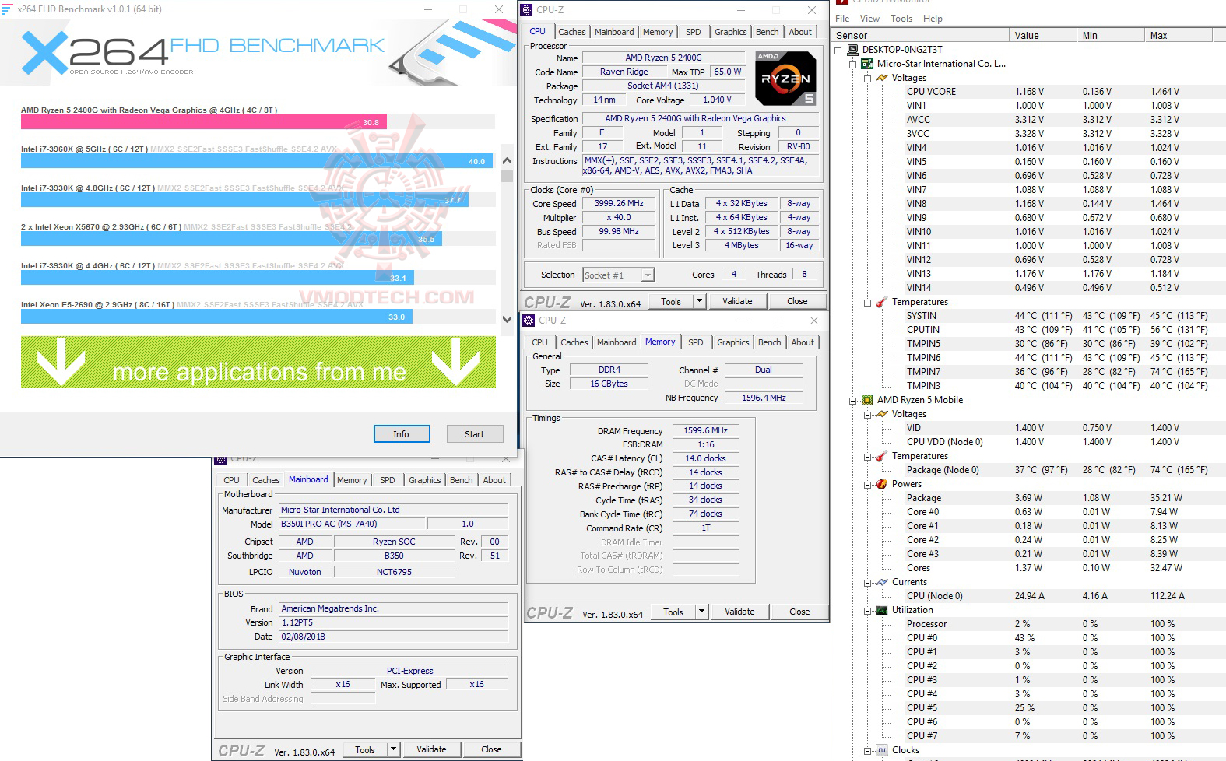Click the DRAM Frequency value 1599.6 MHz
This screenshot has height=761, width=1226.
point(705,430)
